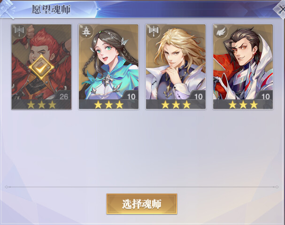The width and height of the screenshot is (285, 225).
Task: Click the class icon on red-haired hero card
Action: point(19,32)
